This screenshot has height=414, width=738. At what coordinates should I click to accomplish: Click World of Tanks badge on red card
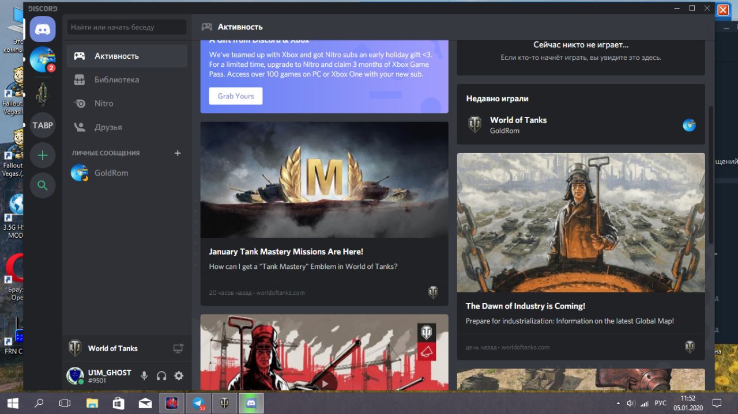tap(427, 332)
